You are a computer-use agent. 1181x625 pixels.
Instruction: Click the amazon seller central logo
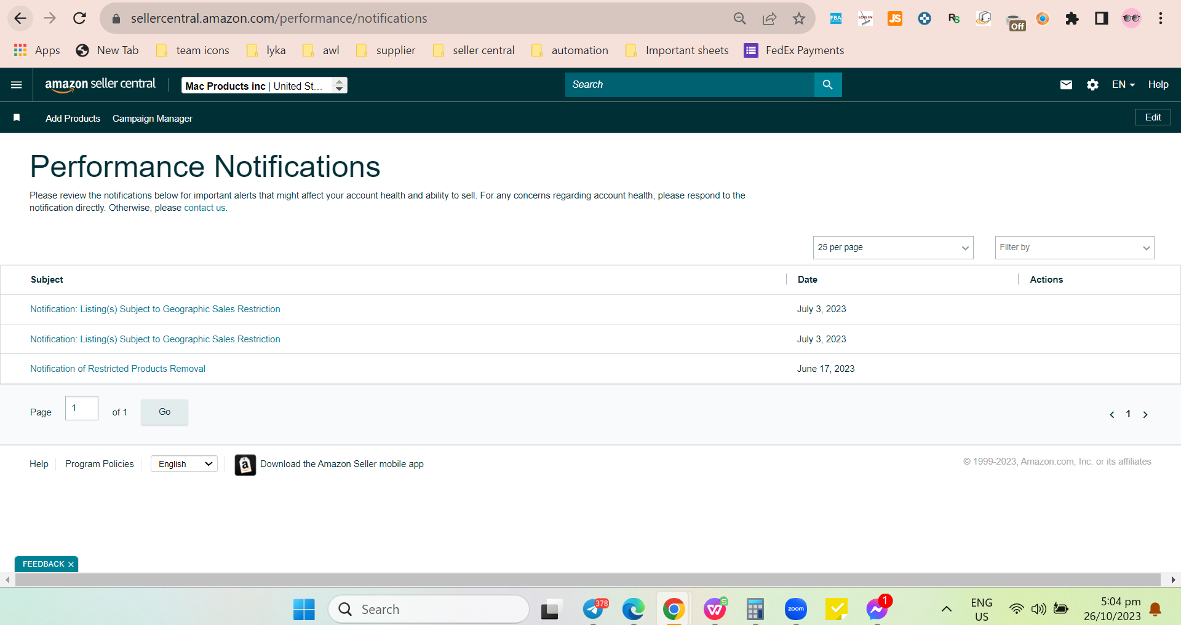100,84
